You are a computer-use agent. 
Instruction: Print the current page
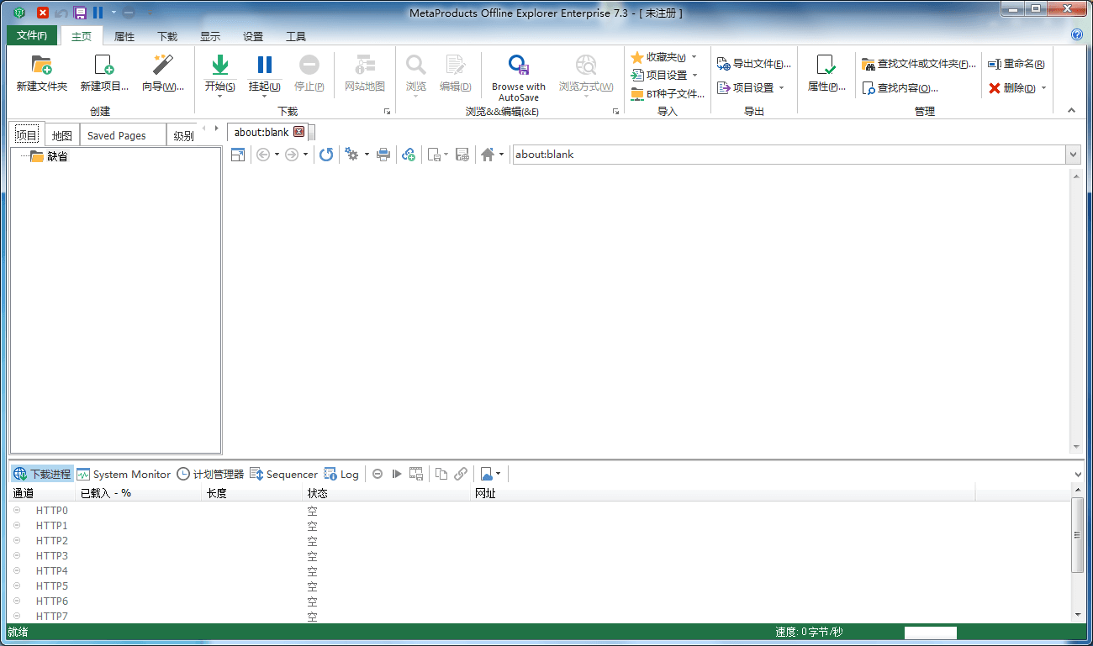coord(383,155)
